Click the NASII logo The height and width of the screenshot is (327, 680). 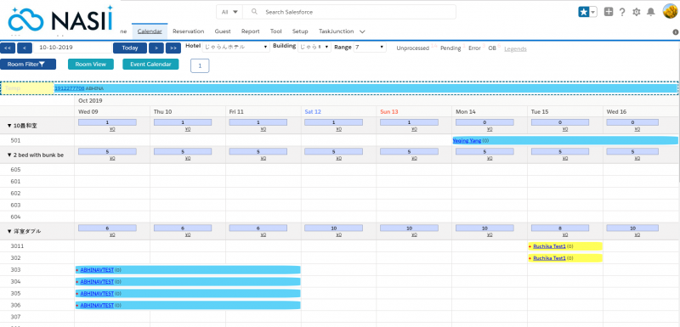(60, 20)
